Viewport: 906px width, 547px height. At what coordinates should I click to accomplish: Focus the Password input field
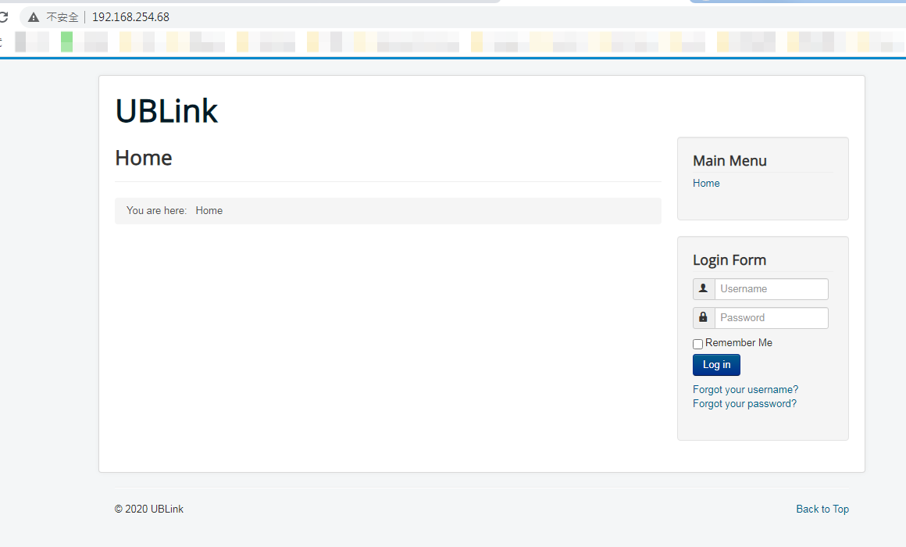point(771,318)
